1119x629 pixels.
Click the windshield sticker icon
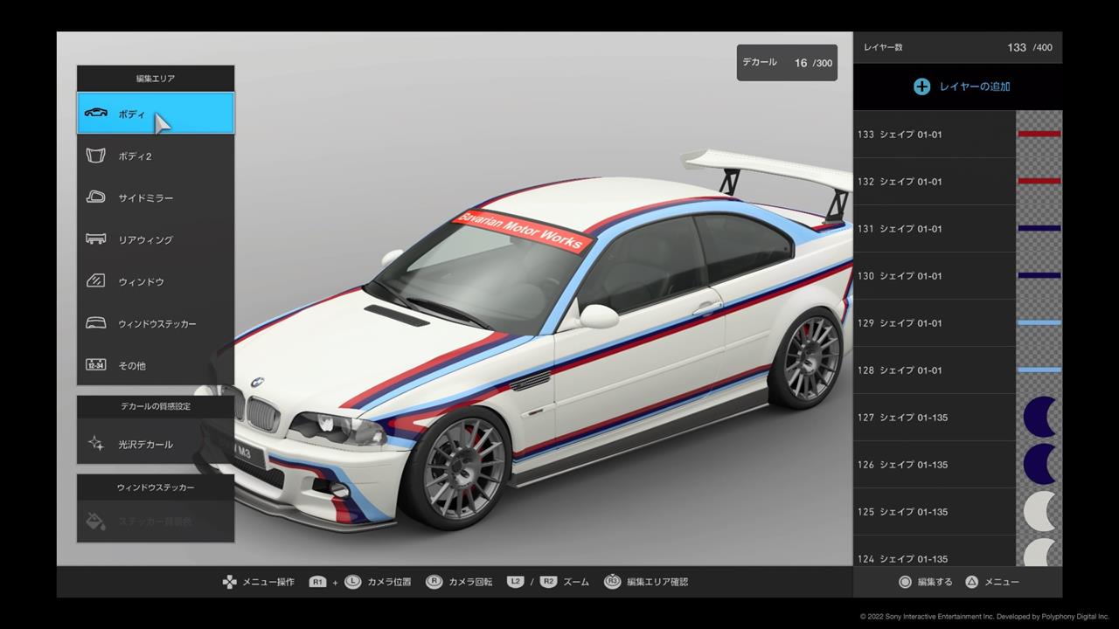(x=96, y=323)
